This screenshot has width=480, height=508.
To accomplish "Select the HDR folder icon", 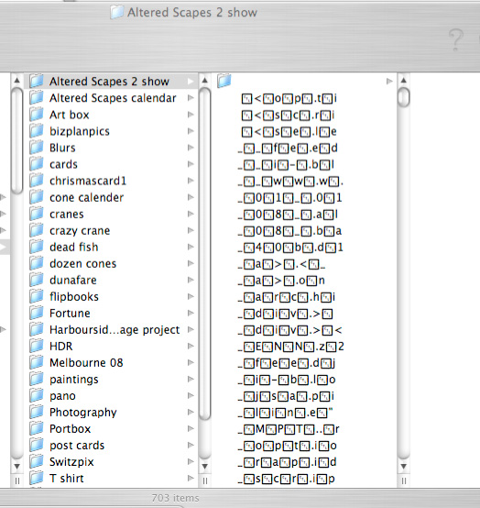I will 37,346.
